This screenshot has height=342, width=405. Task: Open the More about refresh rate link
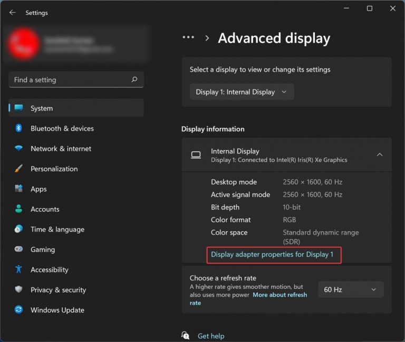tap(279, 295)
